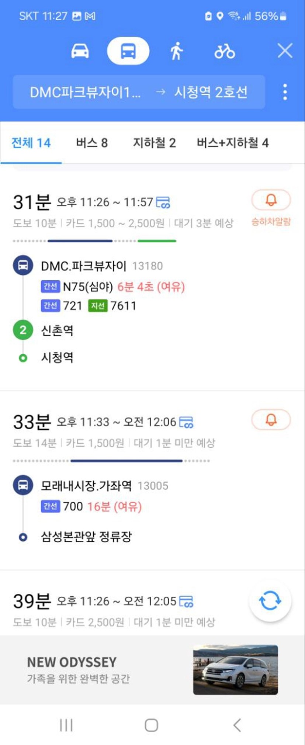Viewport: 305px width, 745px height.
Task: Tap the line 2 신촌역 subway badge
Action: (x=23, y=330)
